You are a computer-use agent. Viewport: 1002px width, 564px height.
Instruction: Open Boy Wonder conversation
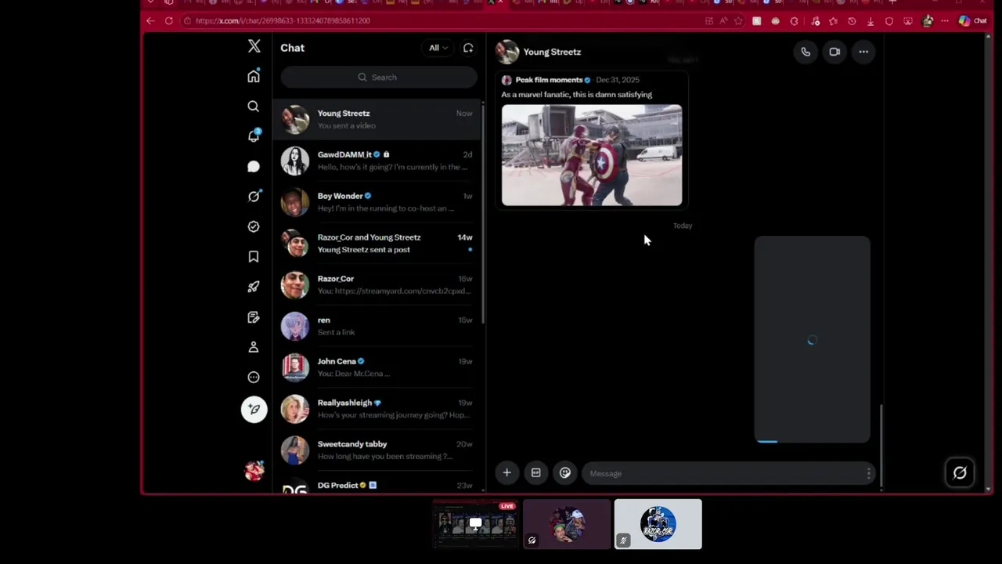(x=377, y=202)
